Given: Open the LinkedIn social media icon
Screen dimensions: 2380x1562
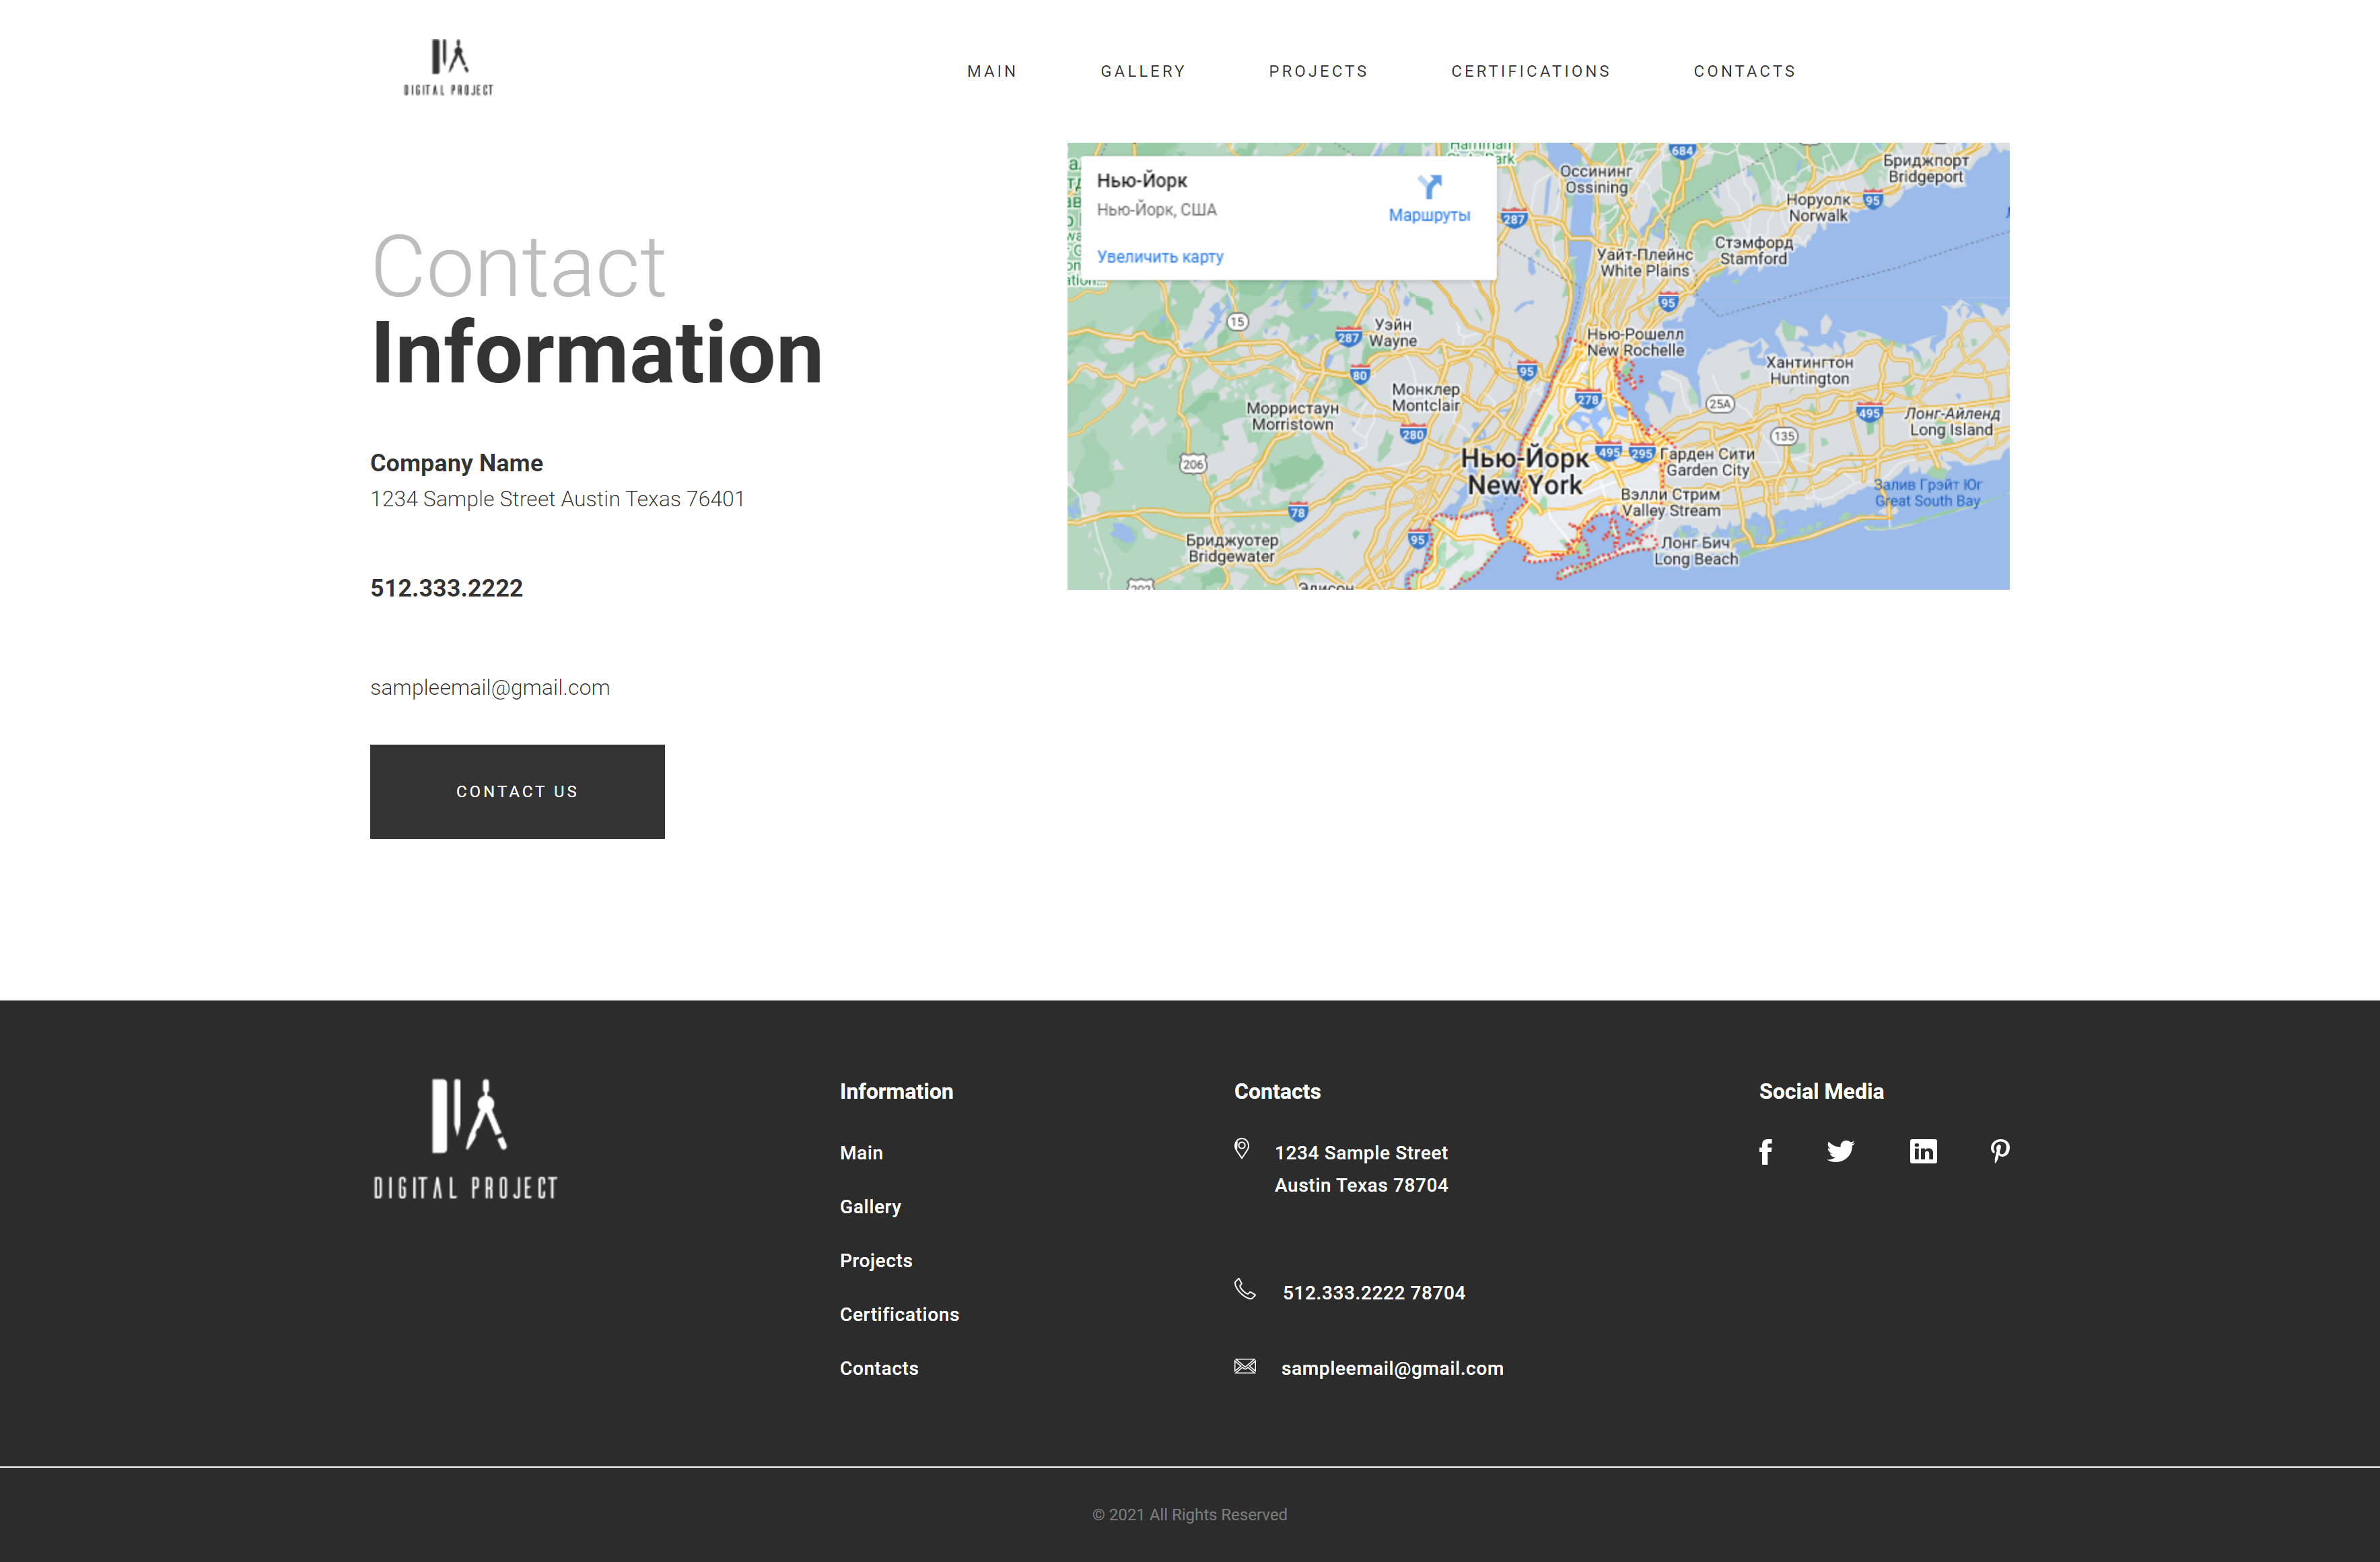Looking at the screenshot, I should click(x=1923, y=1152).
